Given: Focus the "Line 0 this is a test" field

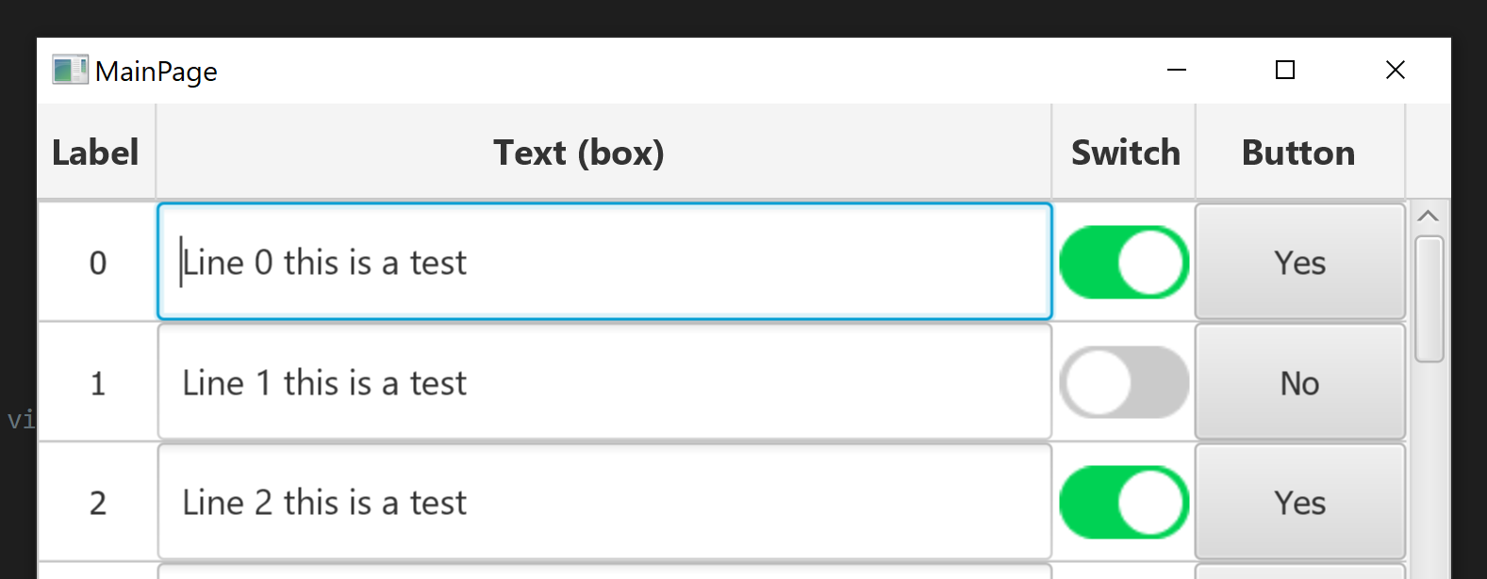Looking at the screenshot, I should click(603, 263).
